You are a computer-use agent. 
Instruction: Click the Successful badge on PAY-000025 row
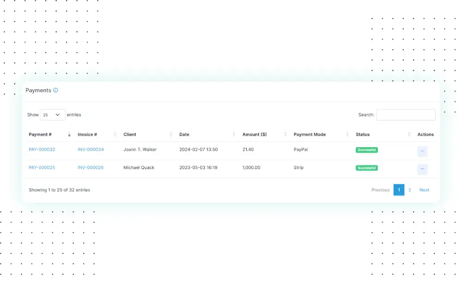366,168
